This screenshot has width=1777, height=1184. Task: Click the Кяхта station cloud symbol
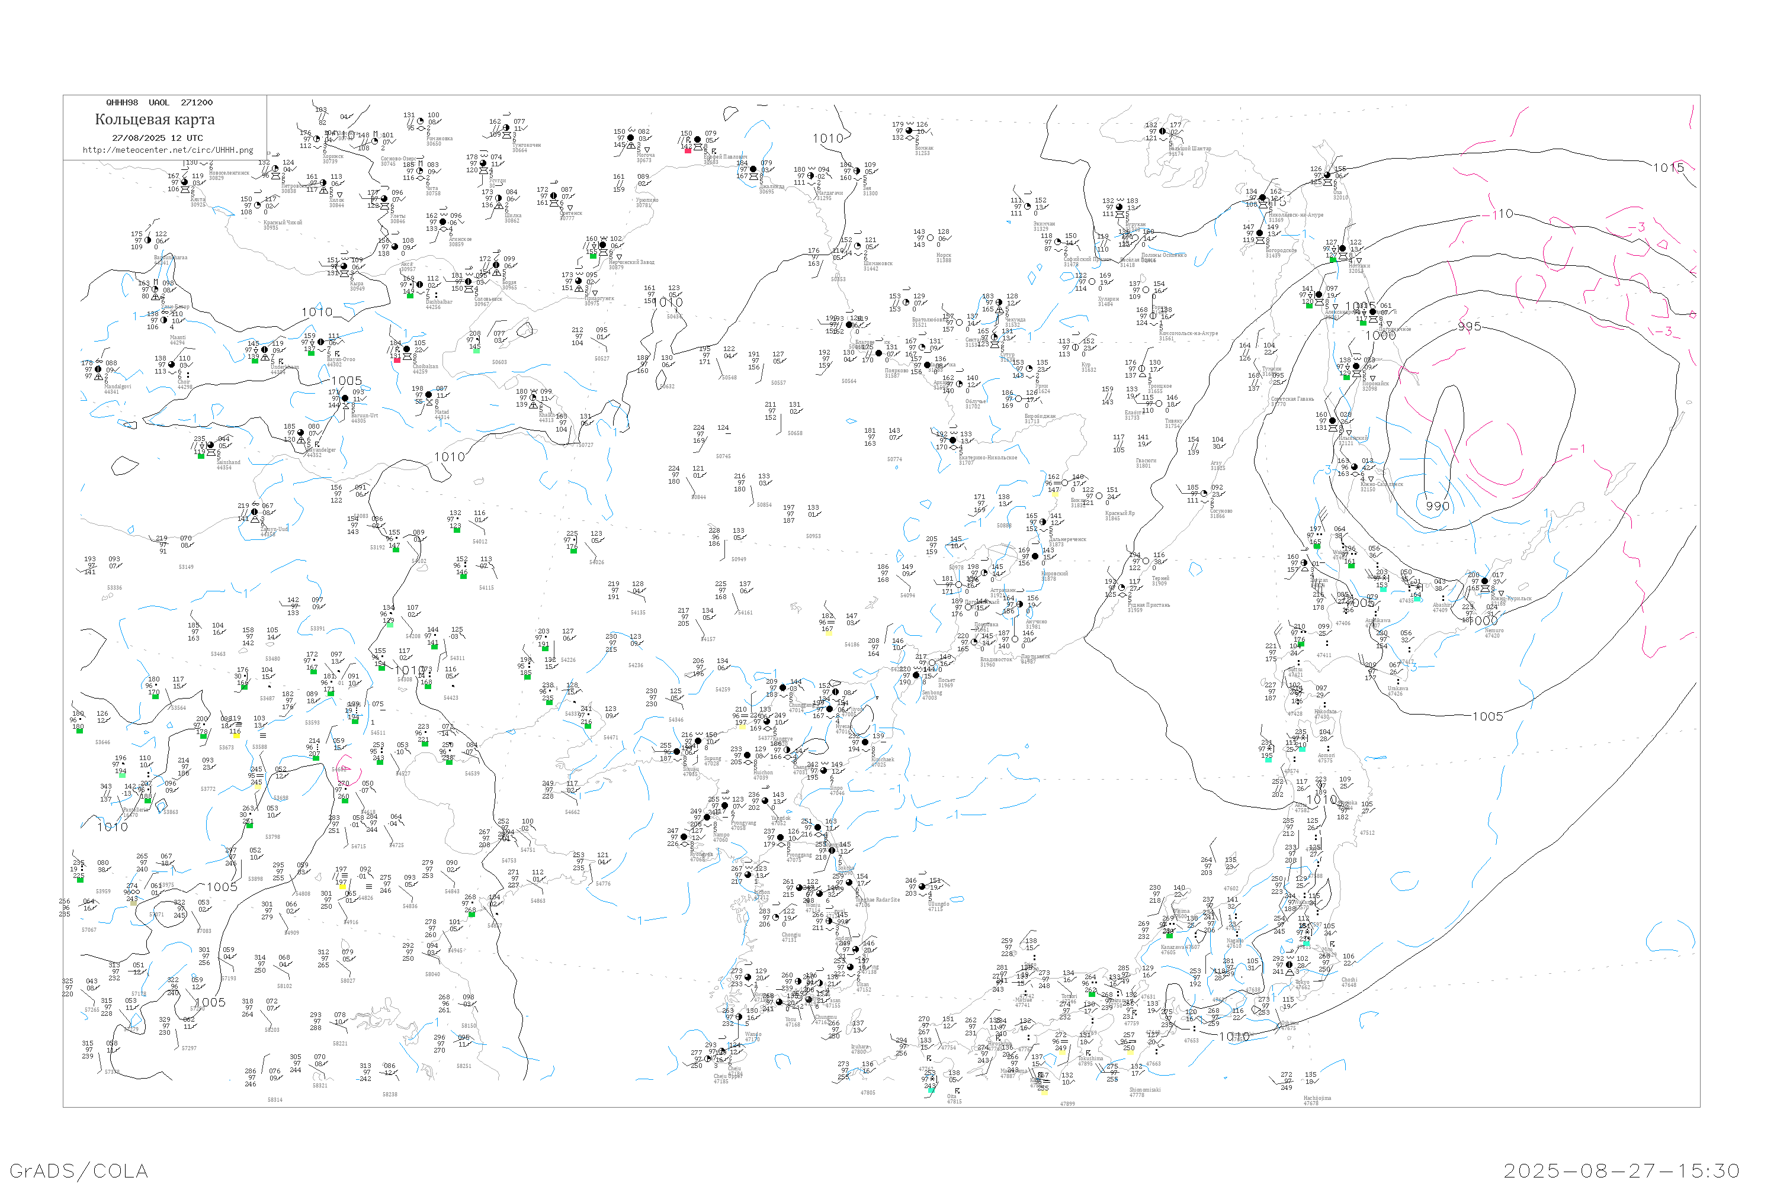click(x=184, y=182)
